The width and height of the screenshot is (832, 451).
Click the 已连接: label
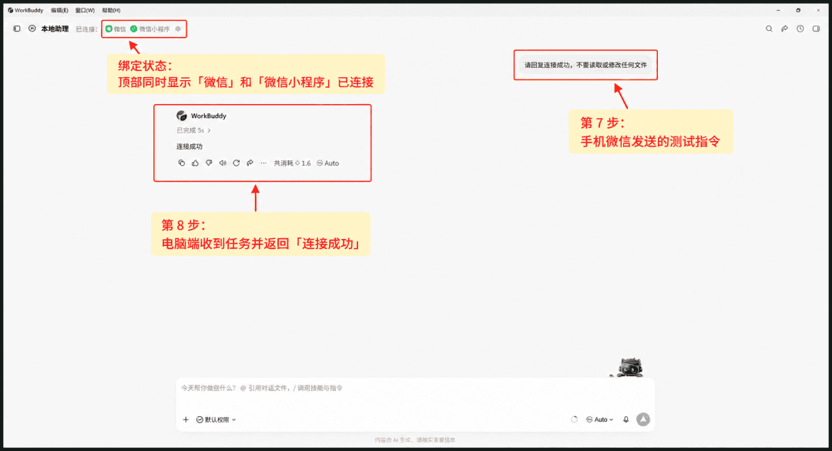coord(86,29)
